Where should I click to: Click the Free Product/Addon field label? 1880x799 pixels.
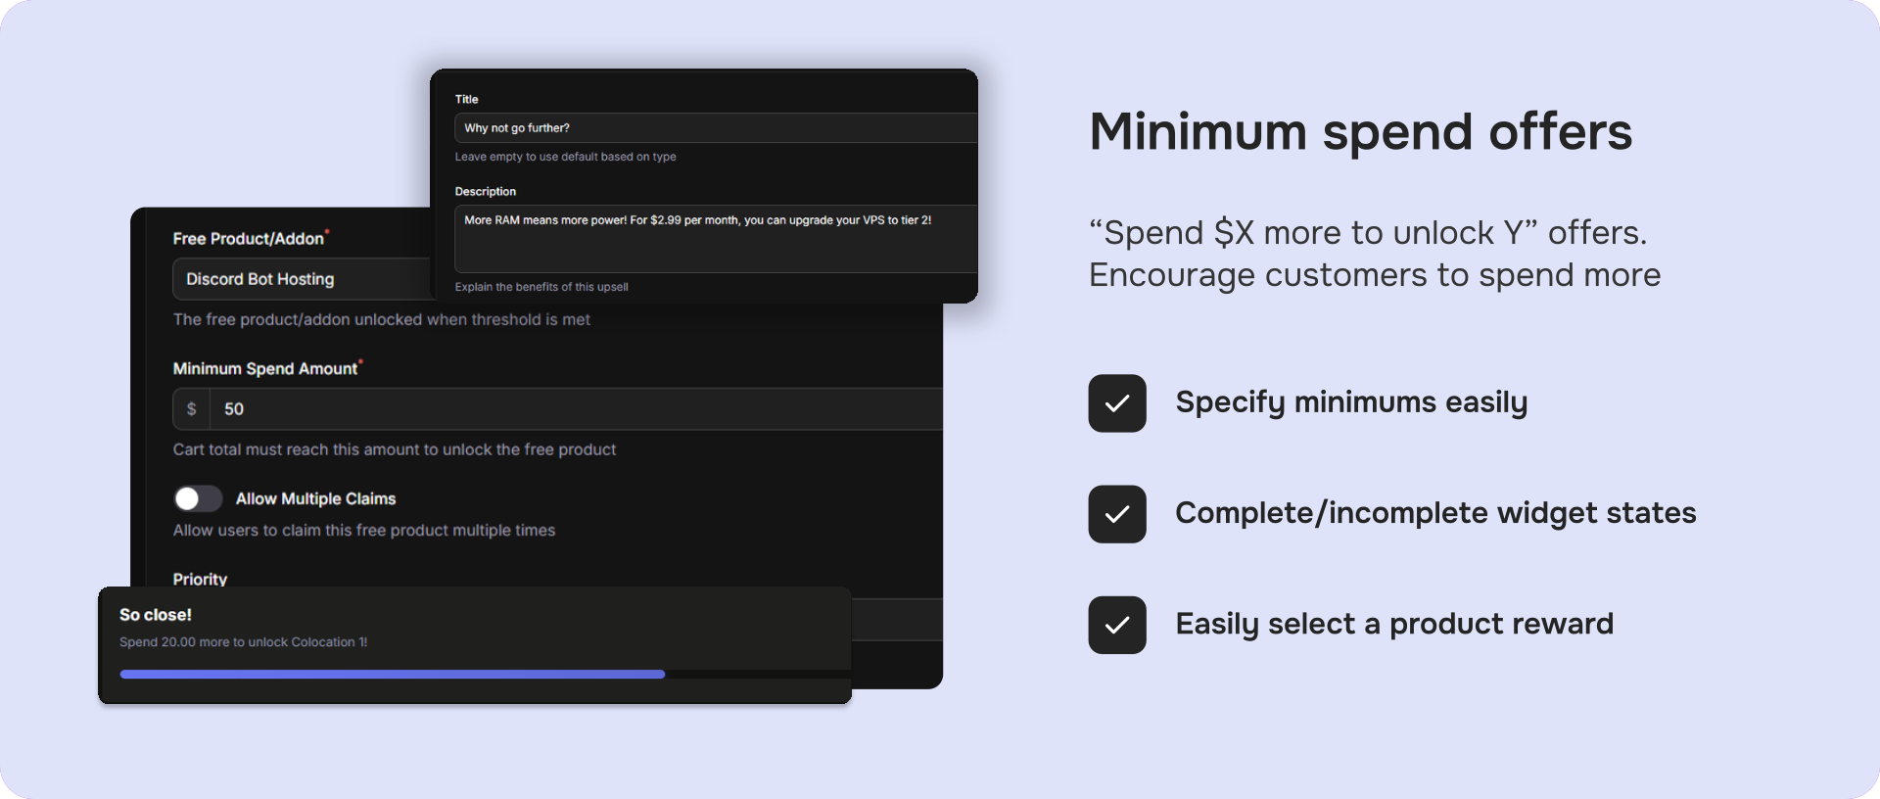pos(249,239)
